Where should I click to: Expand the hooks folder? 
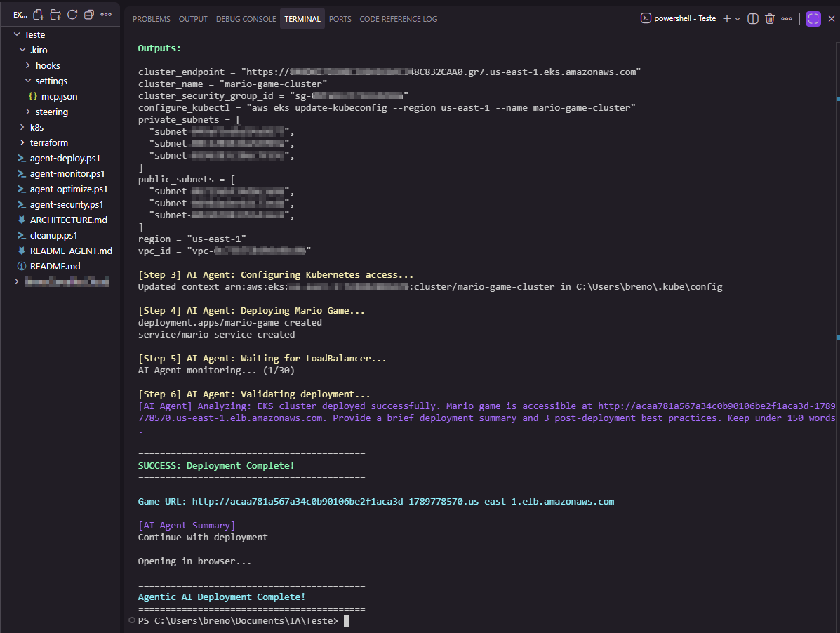pos(48,65)
